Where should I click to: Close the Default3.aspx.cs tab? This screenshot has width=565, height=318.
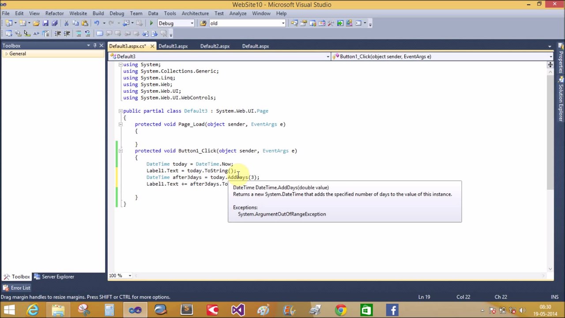coord(152,46)
